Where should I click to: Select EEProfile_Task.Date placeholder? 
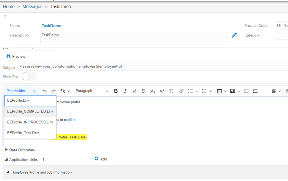pyautogui.click(x=30, y=133)
